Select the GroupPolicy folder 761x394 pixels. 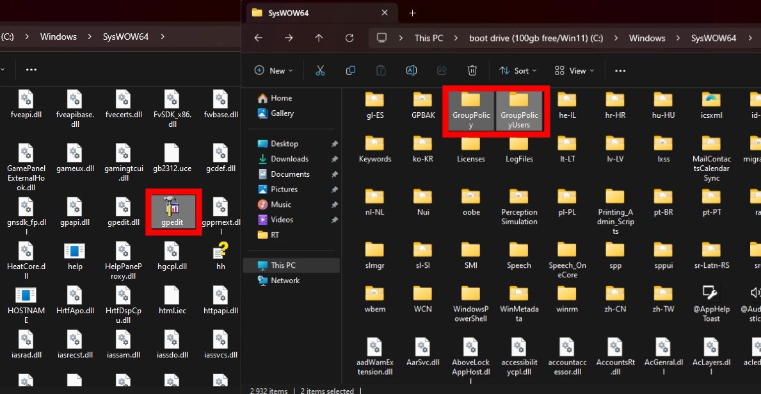471,111
